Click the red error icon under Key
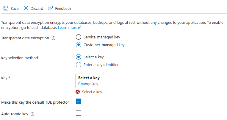Screen dimensions: 227x120 pos(78,92)
